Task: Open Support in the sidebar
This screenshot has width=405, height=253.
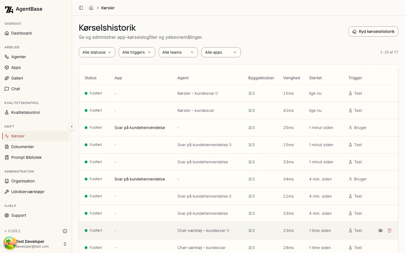Action: [36, 215]
